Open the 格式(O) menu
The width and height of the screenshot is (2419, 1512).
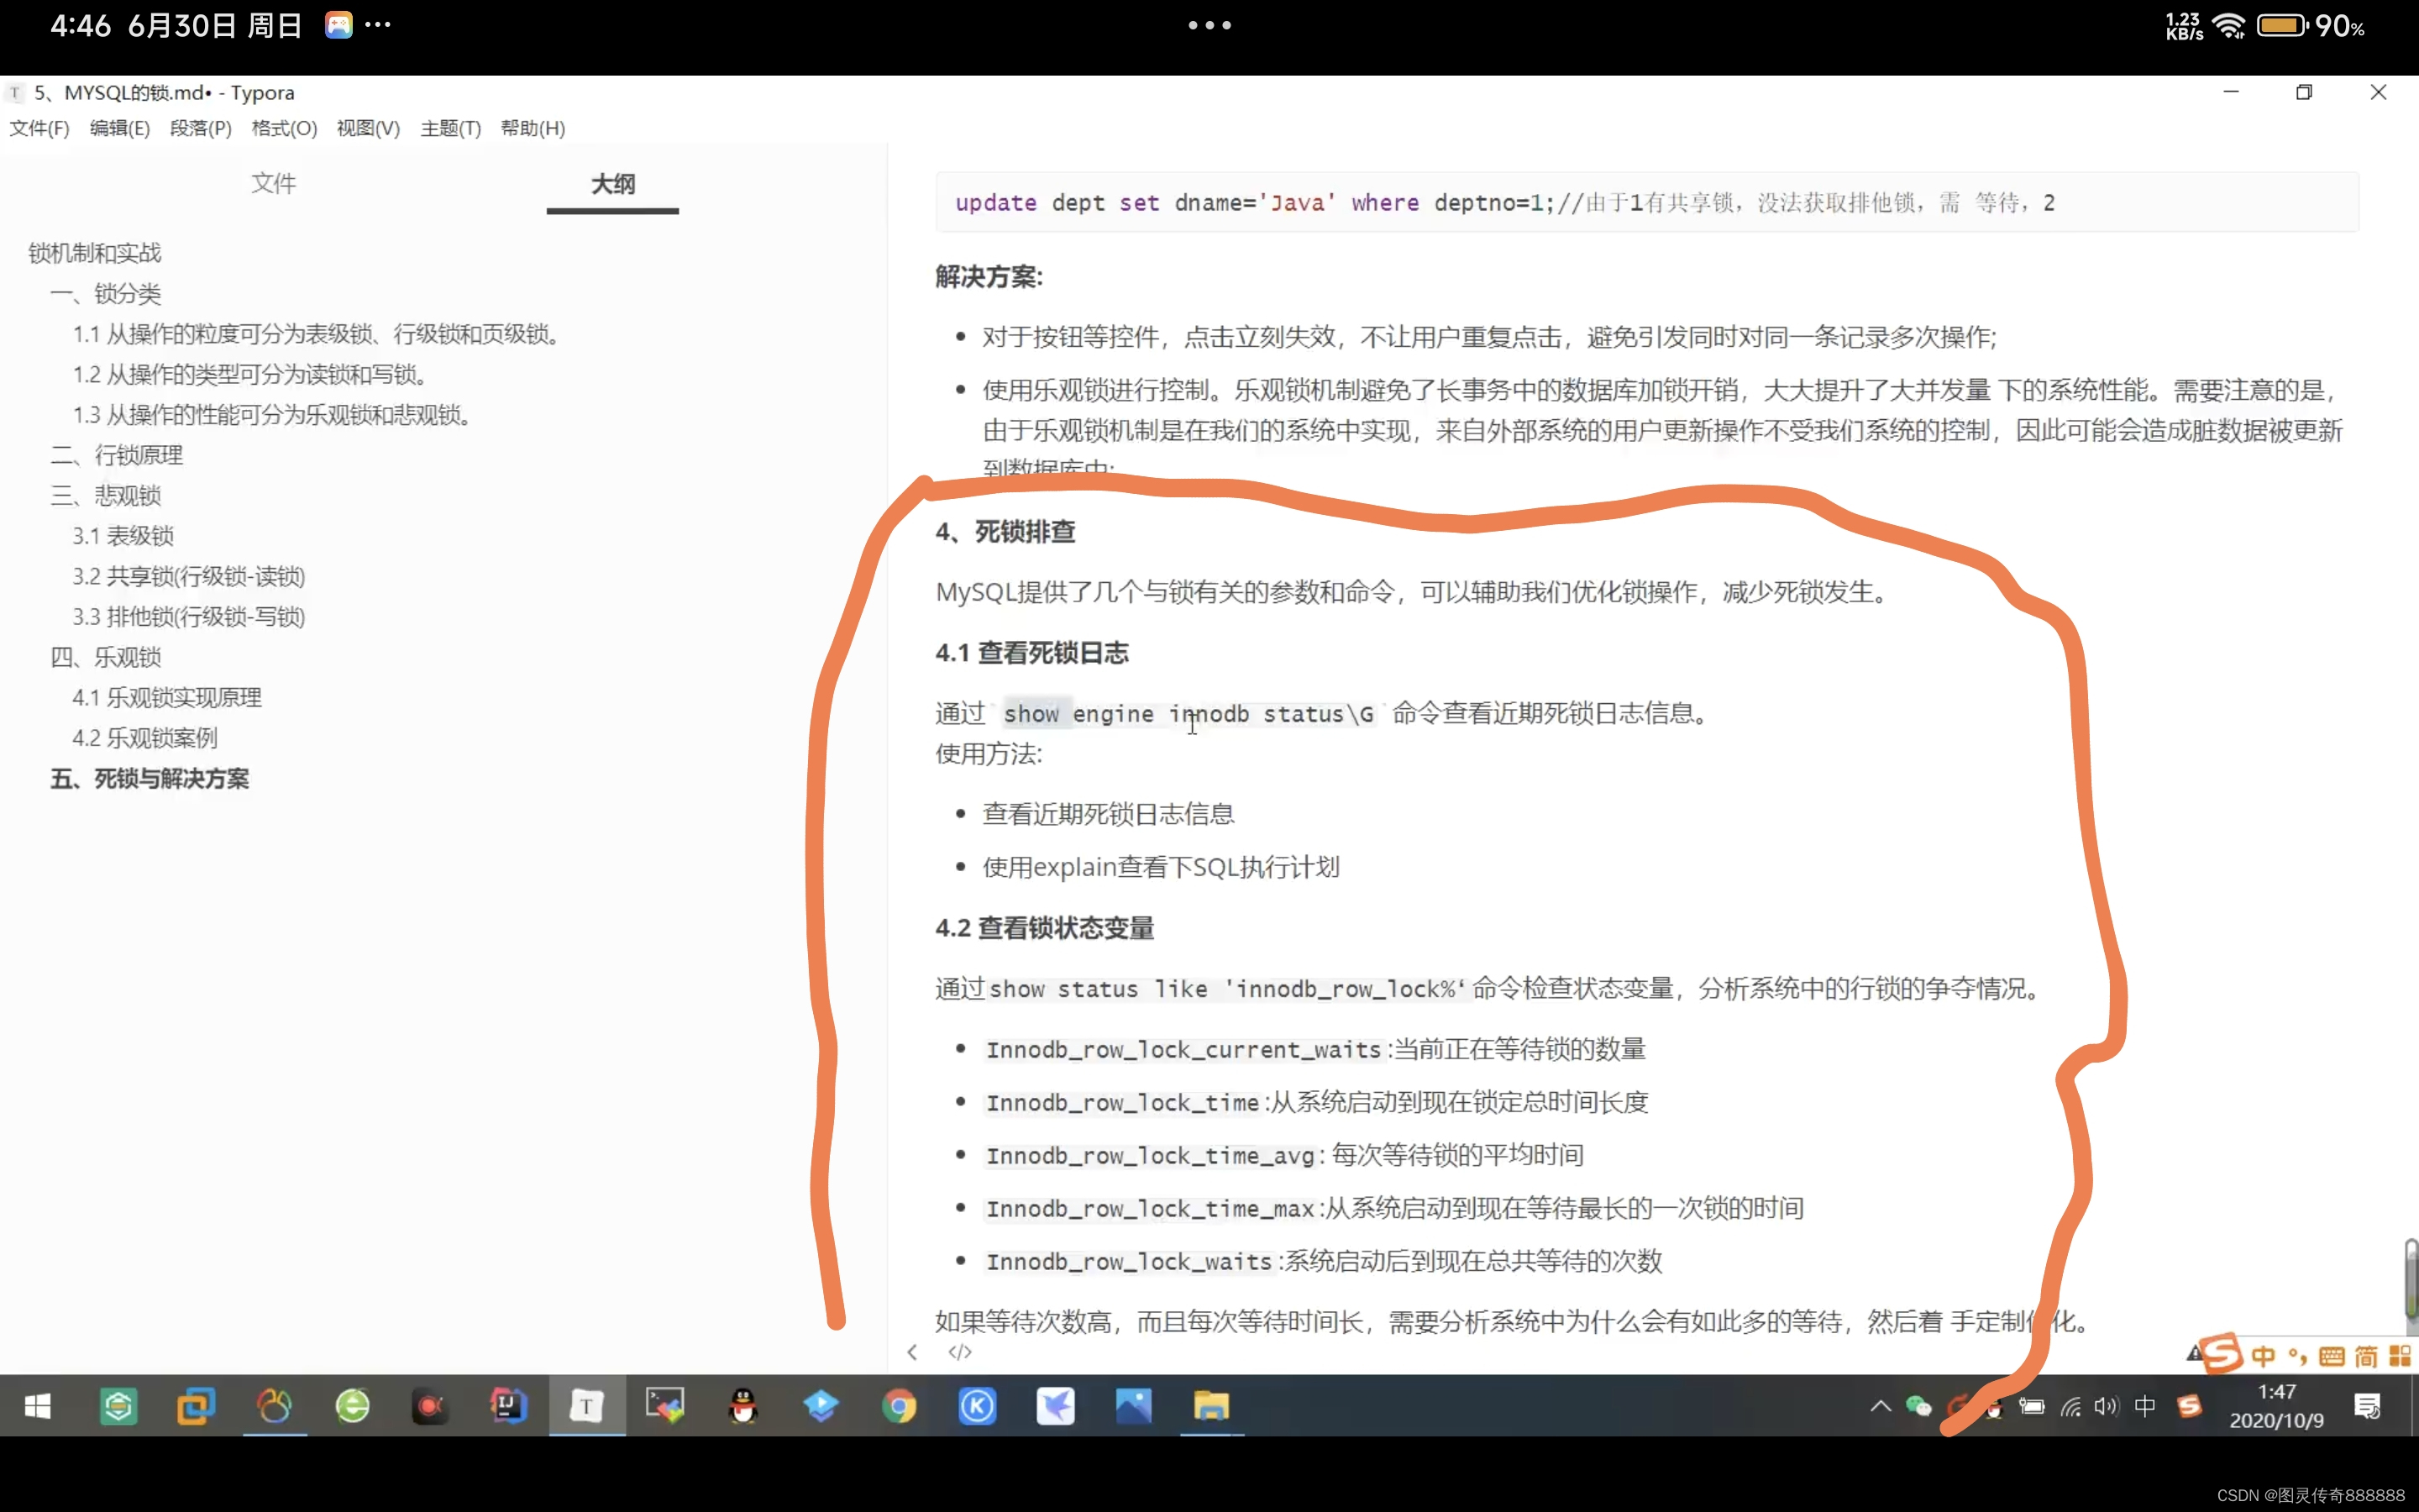tap(284, 128)
